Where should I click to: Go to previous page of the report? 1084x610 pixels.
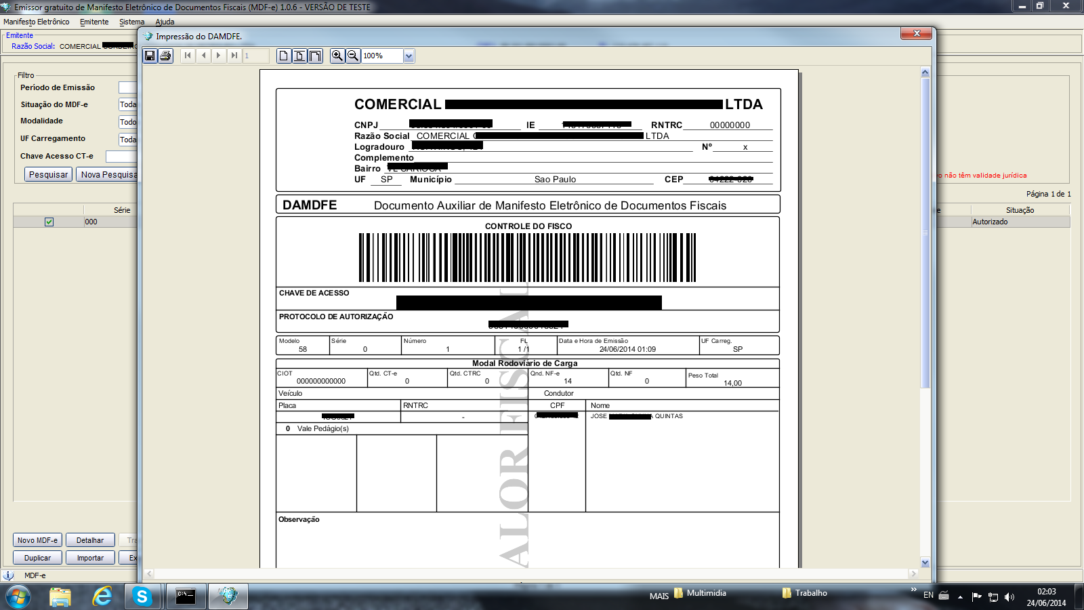(203, 56)
